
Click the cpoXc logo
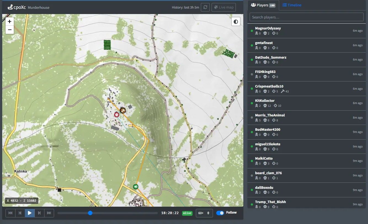click(17, 7)
